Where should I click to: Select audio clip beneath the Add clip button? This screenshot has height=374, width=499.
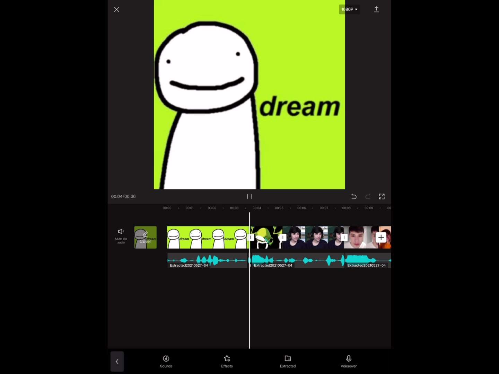coord(368,260)
